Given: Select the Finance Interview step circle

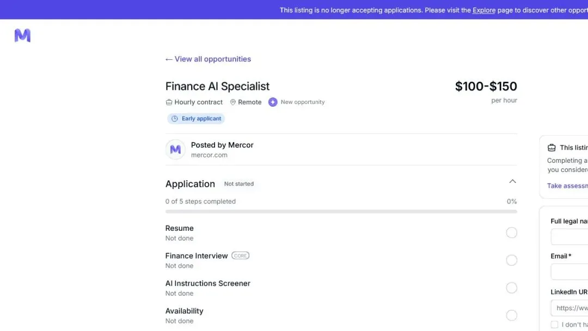Looking at the screenshot, I should 511,260.
